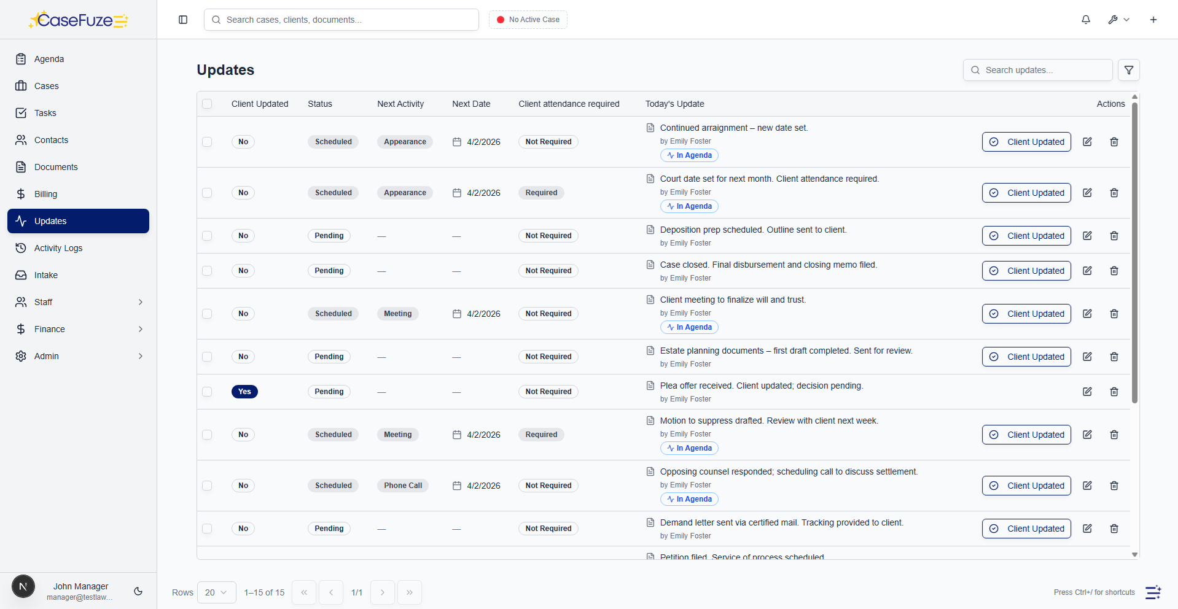
Task: Open the filter panel for updates
Action: click(x=1129, y=70)
